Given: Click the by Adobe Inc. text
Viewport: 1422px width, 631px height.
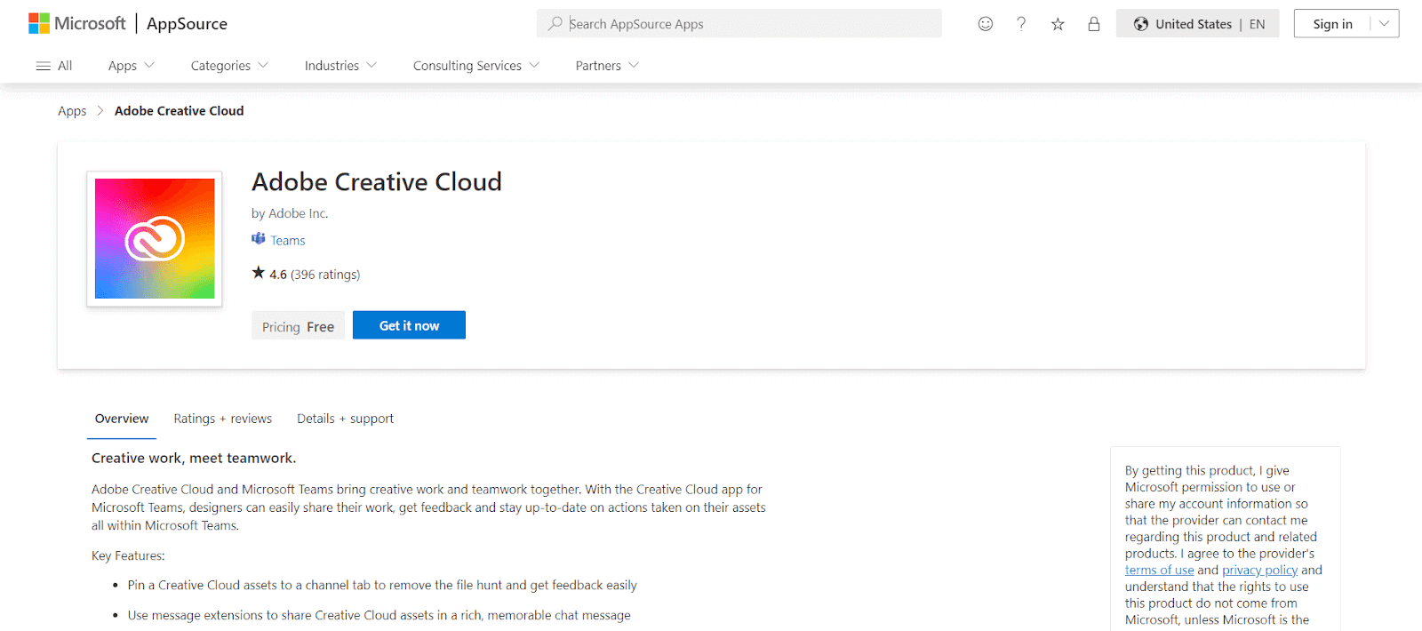Looking at the screenshot, I should tap(290, 213).
